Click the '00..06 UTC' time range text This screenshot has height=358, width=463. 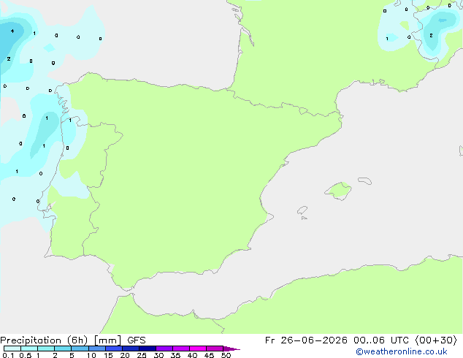(x=381, y=340)
